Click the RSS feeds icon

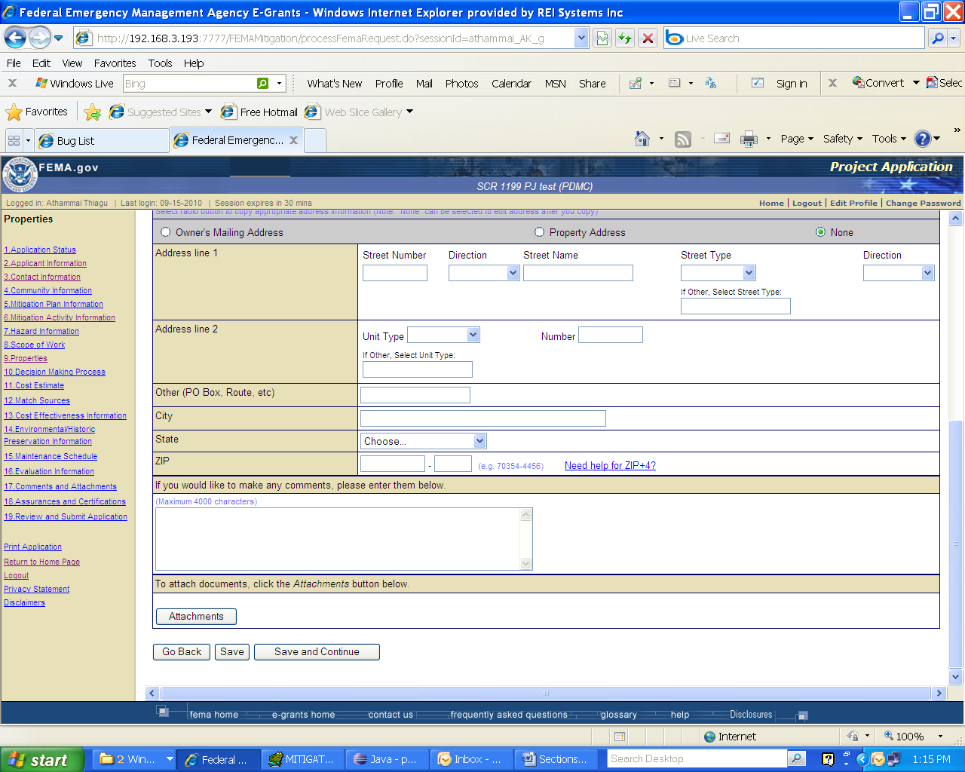tap(683, 139)
